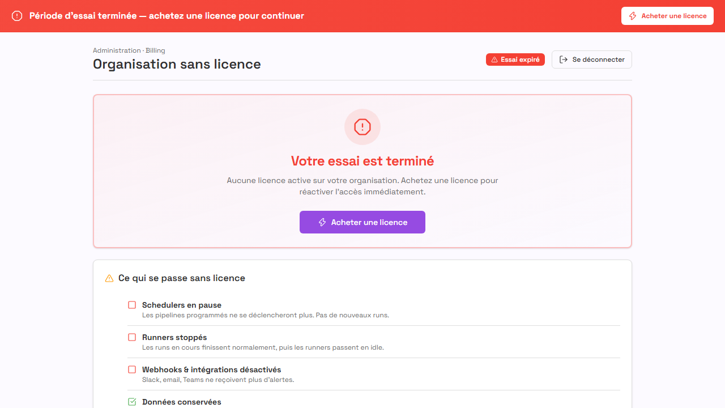The image size is (725, 408).
Task: Click the warning triangle beside 'Ce qui se passe sans licence'
Action: (109, 278)
